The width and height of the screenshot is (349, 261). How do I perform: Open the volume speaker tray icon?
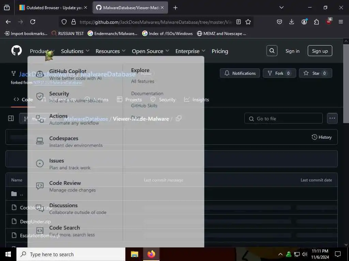(x=305, y=254)
